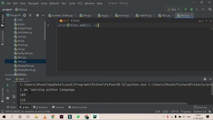Click the project breadcrumb

pyautogui.click(x=7, y=9)
